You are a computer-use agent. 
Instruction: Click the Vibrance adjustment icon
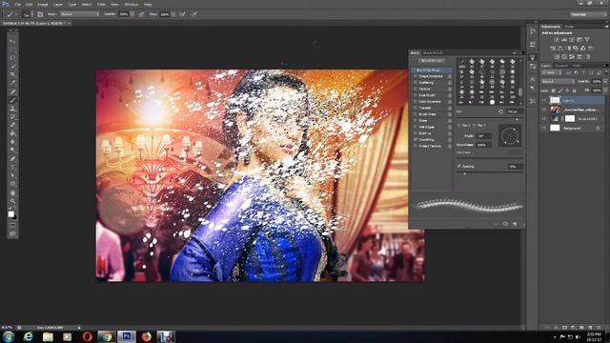click(587, 40)
